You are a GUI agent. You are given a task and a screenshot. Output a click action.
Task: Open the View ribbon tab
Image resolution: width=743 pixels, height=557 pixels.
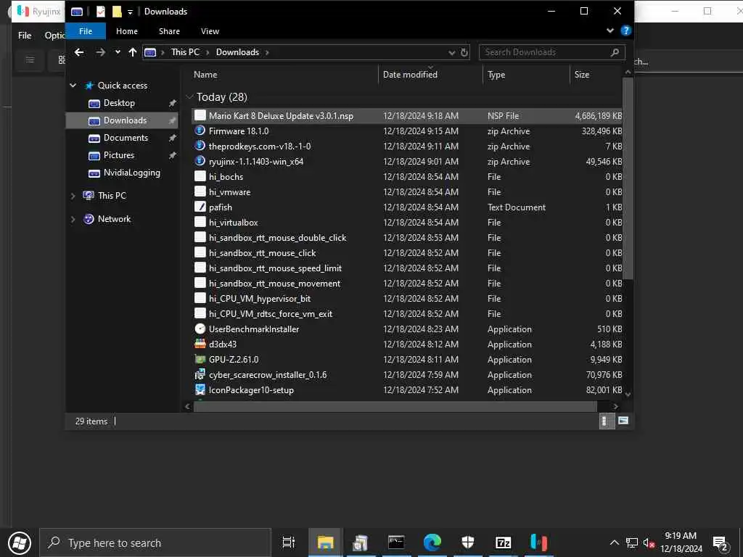(x=210, y=31)
